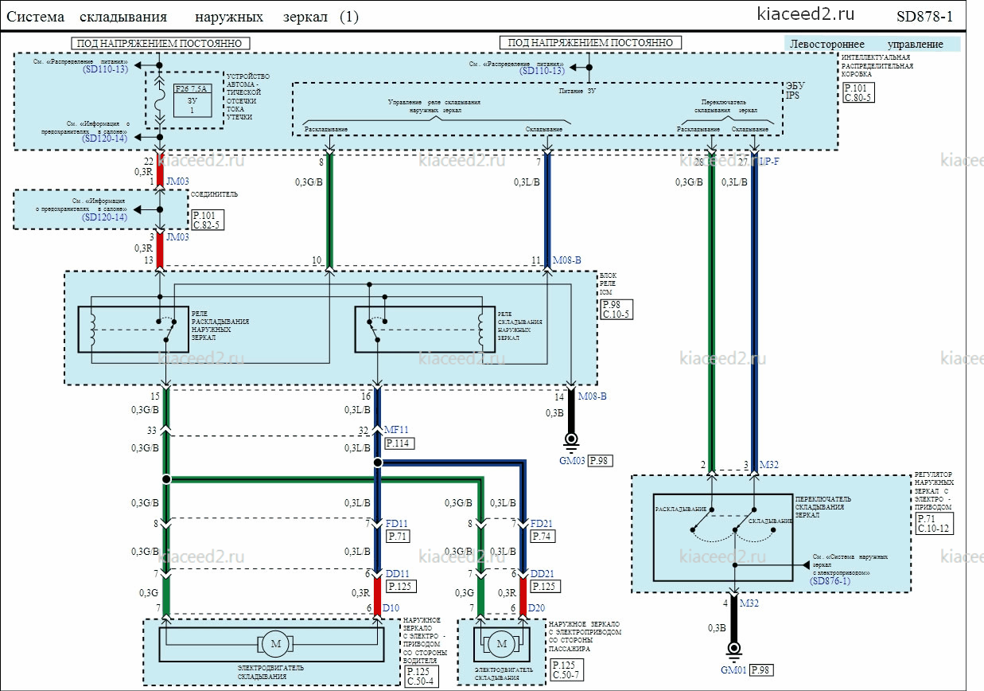
Task: Click the mirror folding relay symbol
Action: click(x=418, y=329)
